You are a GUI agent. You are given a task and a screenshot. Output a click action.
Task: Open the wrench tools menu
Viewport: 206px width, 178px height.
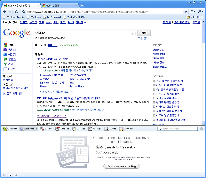point(201,12)
